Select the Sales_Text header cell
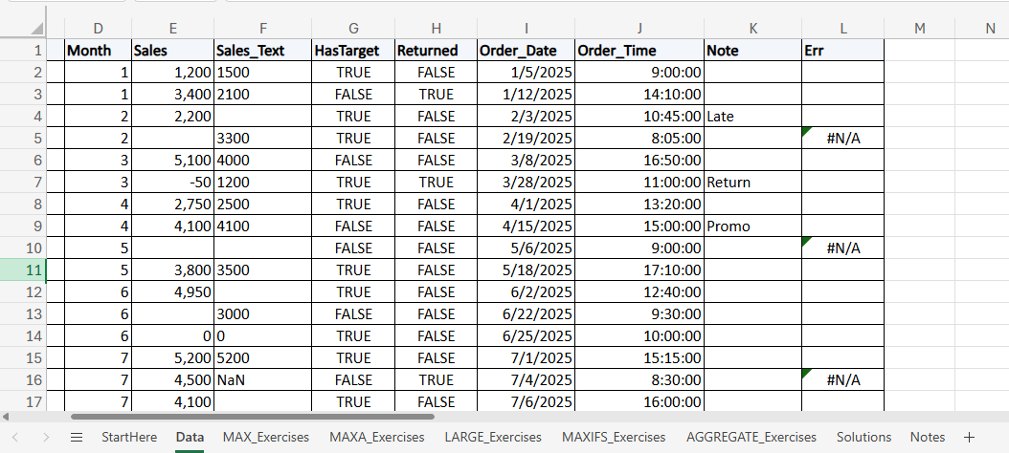 coord(263,50)
